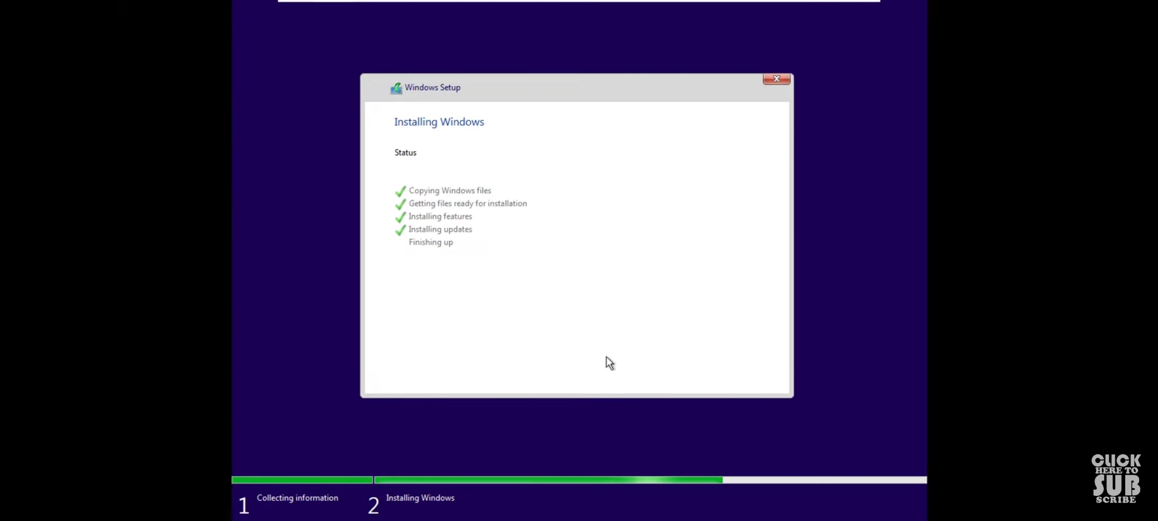Screen dimensions: 1158x521
Task: Click the large step number 1
Action: (x=244, y=506)
